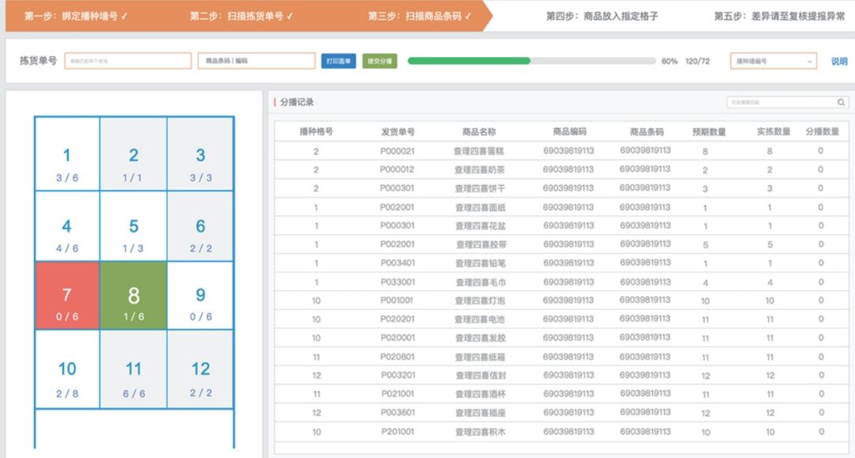Select seeding cell 1 showing 3 / 6
This screenshot has height=458, width=855.
point(67,154)
